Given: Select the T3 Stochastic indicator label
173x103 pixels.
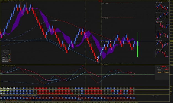Looking at the screenshot, I should (x=5, y=91).
